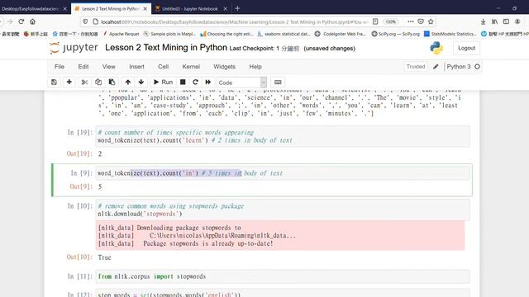Interrupt the kernel with the stop icon
This screenshot has width=529, height=297.
coord(183,82)
